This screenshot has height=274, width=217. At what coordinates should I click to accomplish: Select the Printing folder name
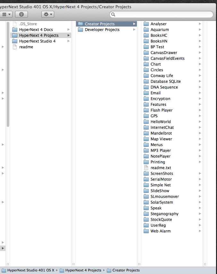pyautogui.click(x=158, y=162)
